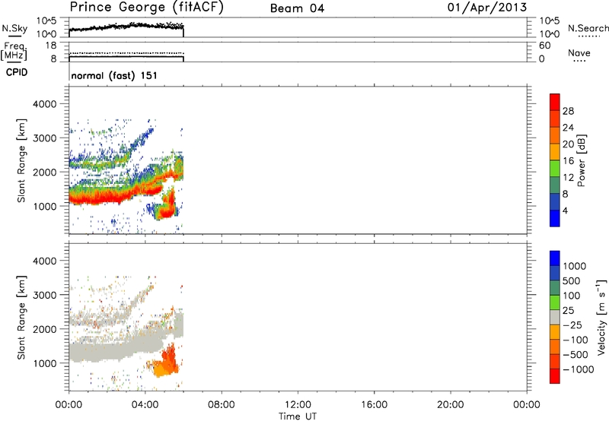Click the '20:00' time axis tick label
Screen dimensions: 609x421
tap(451, 405)
